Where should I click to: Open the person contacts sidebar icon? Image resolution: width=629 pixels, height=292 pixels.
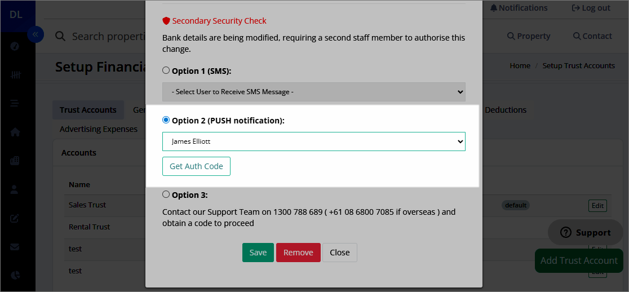(x=15, y=189)
